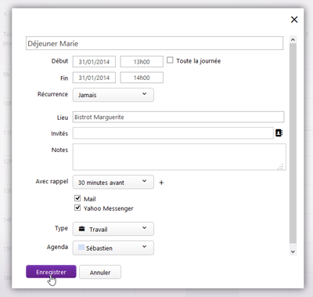Click the Notes field resize grip
Viewport: 313px width, 297px height.
[281, 167]
